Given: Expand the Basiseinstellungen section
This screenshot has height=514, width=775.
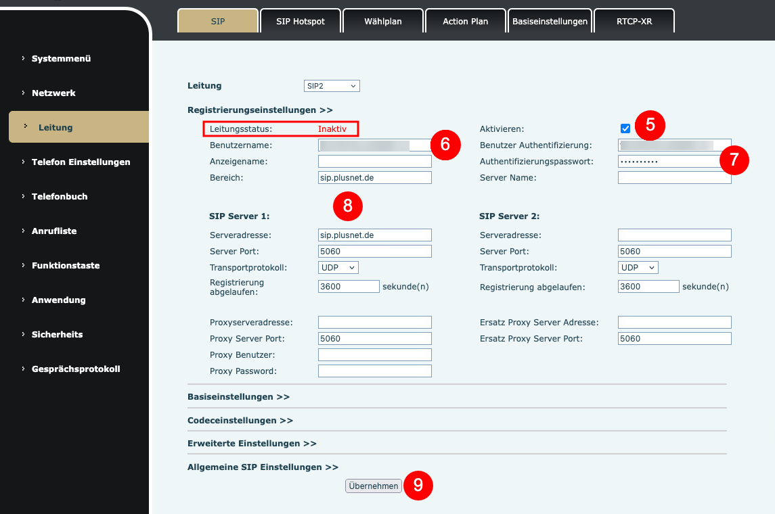Looking at the screenshot, I should (x=238, y=397).
